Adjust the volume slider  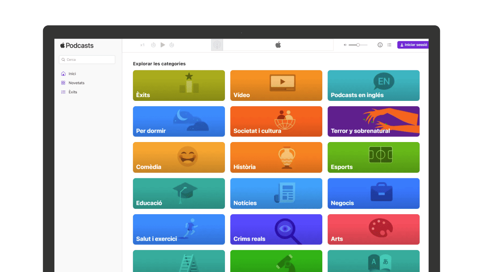tap(358, 45)
